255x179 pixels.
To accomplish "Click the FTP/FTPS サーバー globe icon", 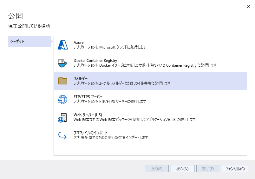I will (63, 99).
